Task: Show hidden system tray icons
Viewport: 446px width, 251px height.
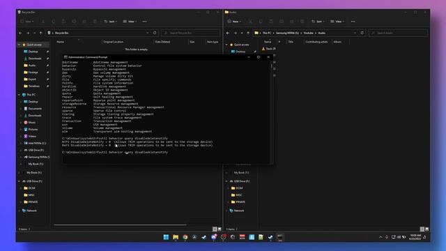Action: [x=380, y=237]
